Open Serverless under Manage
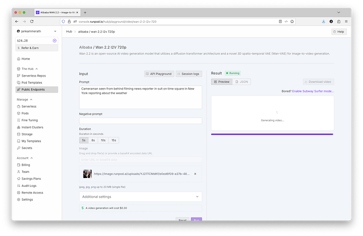 pyautogui.click(x=29, y=107)
